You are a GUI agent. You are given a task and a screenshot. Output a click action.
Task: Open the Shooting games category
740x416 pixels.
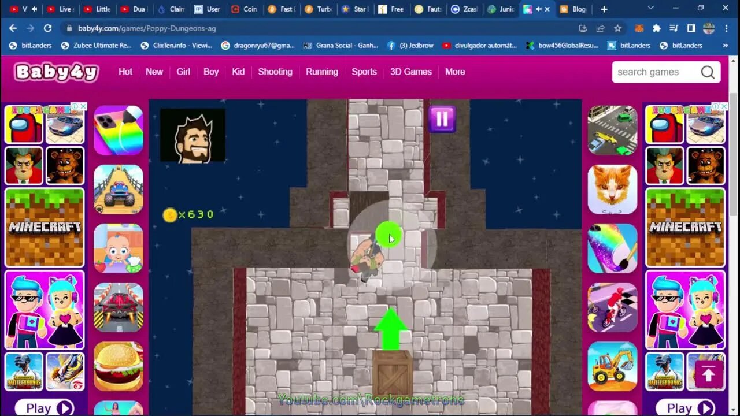tap(275, 72)
